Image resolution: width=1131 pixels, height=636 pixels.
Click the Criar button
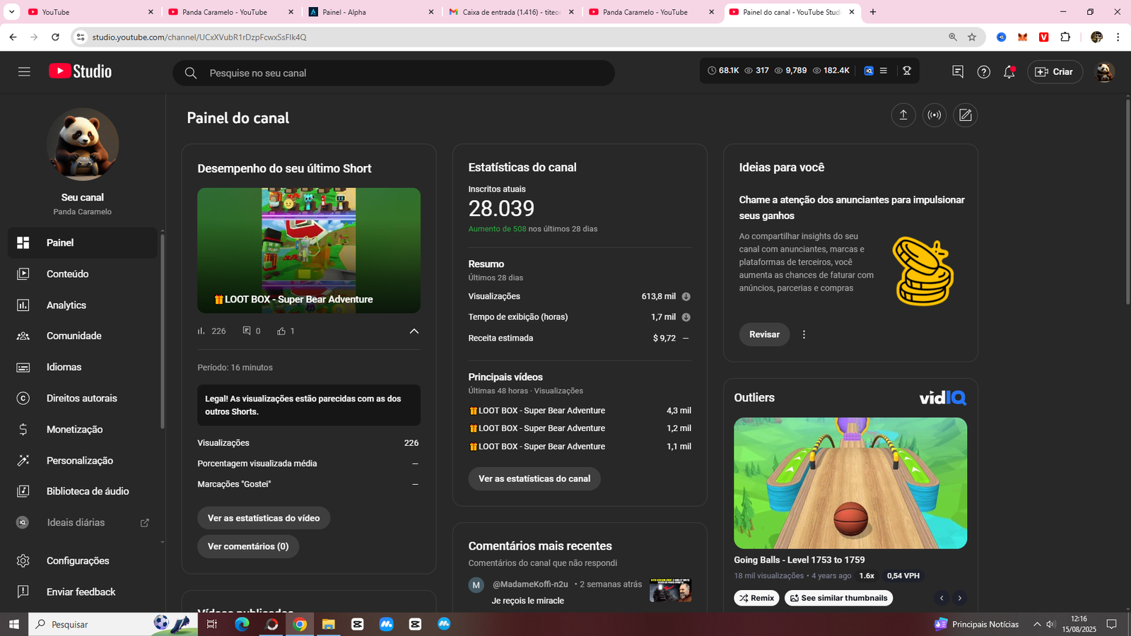tap(1055, 71)
